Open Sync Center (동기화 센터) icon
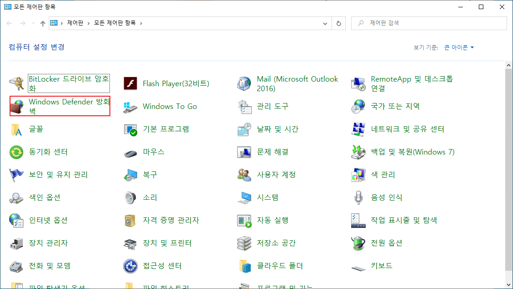 coord(16,152)
